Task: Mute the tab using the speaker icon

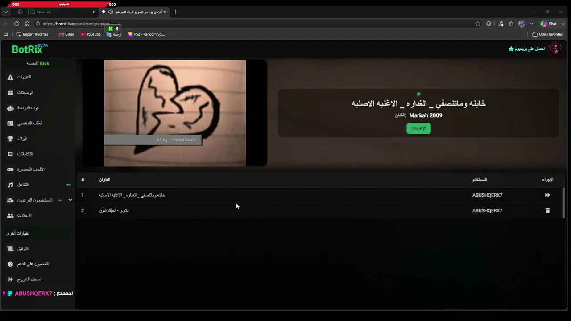Action: (110, 12)
